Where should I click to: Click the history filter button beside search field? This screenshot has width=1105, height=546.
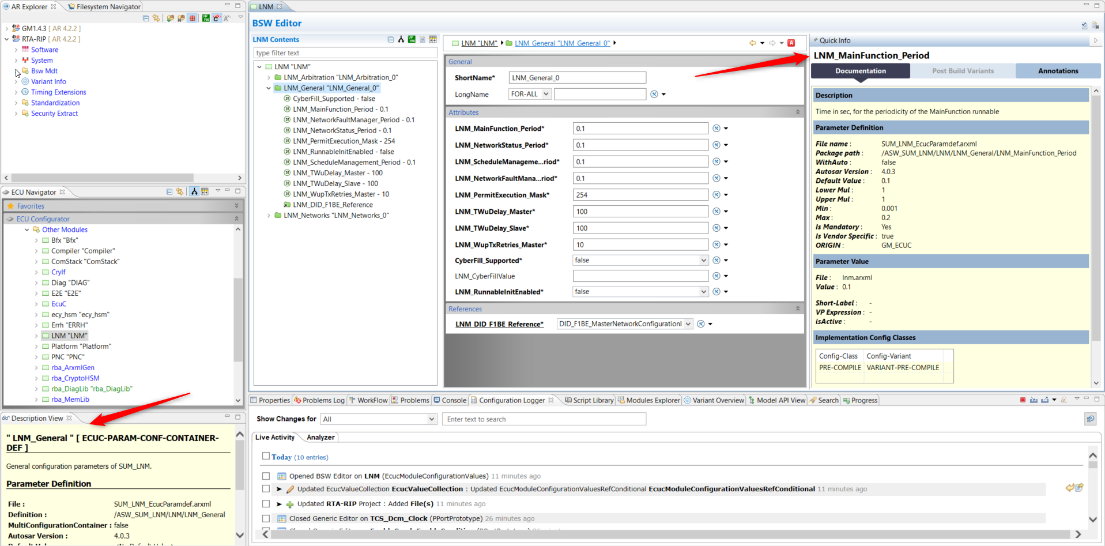tap(1090, 419)
